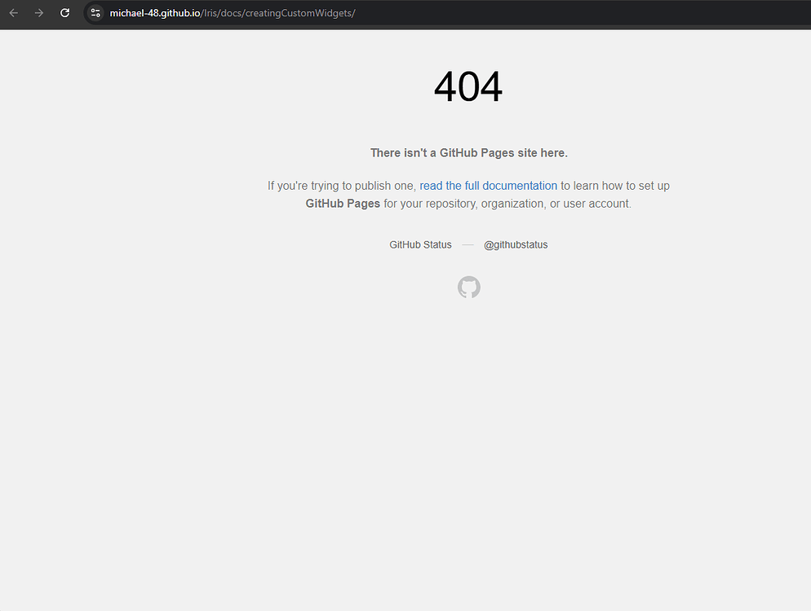Click the GitHub Octocat logo
Screen dimensions: 811x611
[x=468, y=287]
